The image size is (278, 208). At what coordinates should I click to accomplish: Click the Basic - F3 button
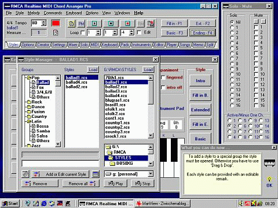[x=174, y=33]
